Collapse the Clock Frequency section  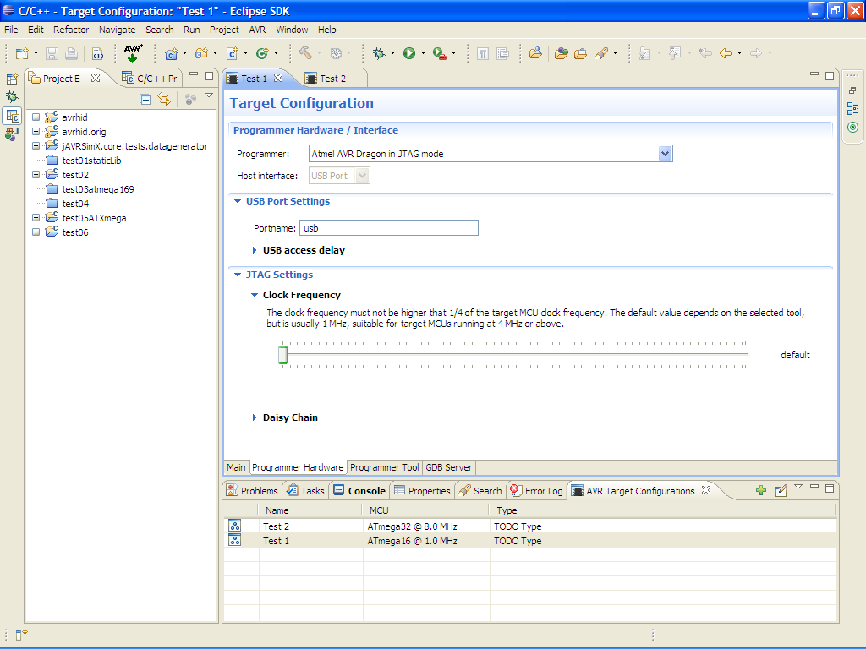click(254, 295)
